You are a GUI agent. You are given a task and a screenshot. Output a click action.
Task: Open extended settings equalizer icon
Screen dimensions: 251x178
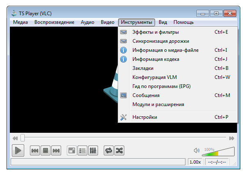[x=93, y=150]
